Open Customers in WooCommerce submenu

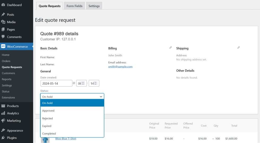coord(8,73)
